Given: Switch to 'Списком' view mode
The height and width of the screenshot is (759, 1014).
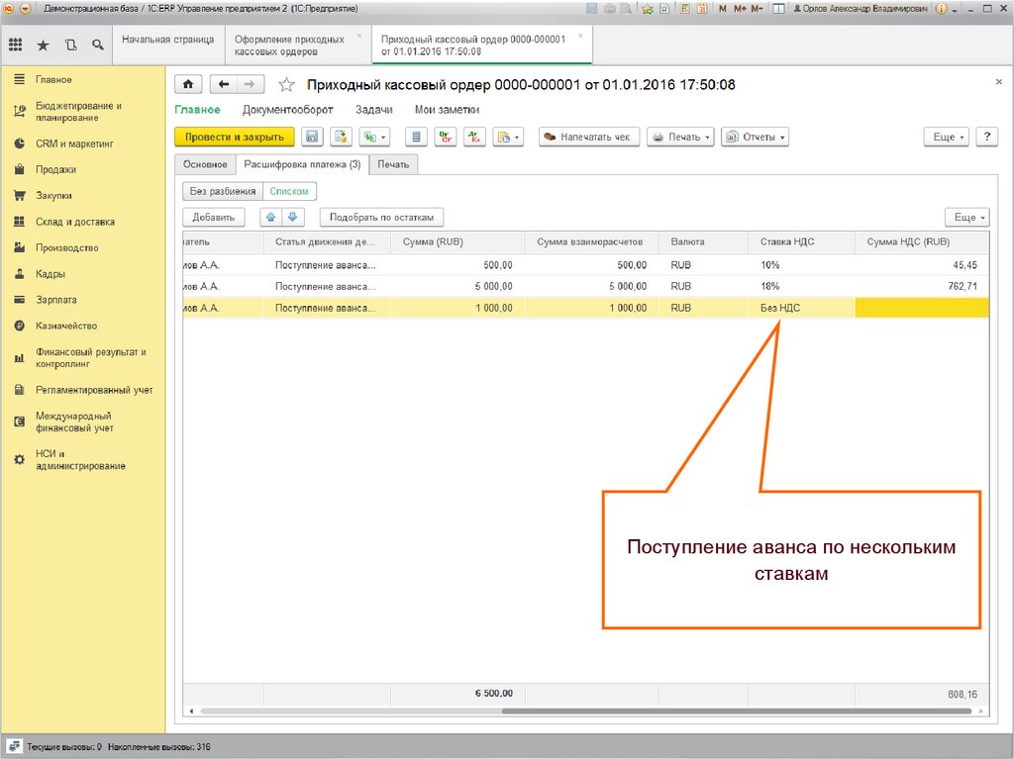Looking at the screenshot, I should pyautogui.click(x=289, y=192).
